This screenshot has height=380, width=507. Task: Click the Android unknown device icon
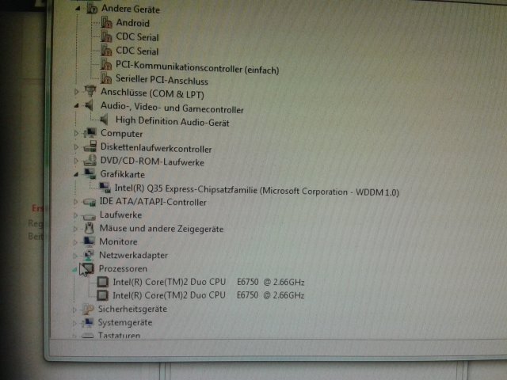pos(106,22)
